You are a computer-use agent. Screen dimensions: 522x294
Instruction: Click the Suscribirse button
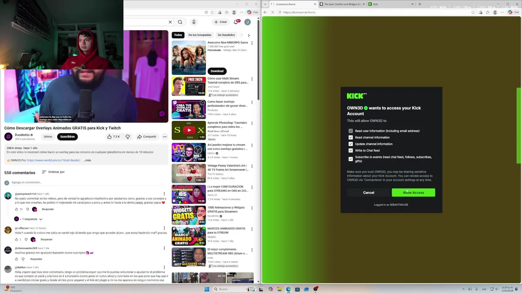pyautogui.click(x=67, y=137)
